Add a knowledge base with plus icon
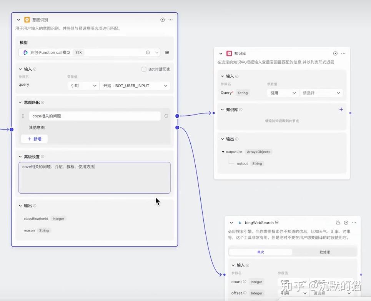371x301 pixels. (x=341, y=109)
